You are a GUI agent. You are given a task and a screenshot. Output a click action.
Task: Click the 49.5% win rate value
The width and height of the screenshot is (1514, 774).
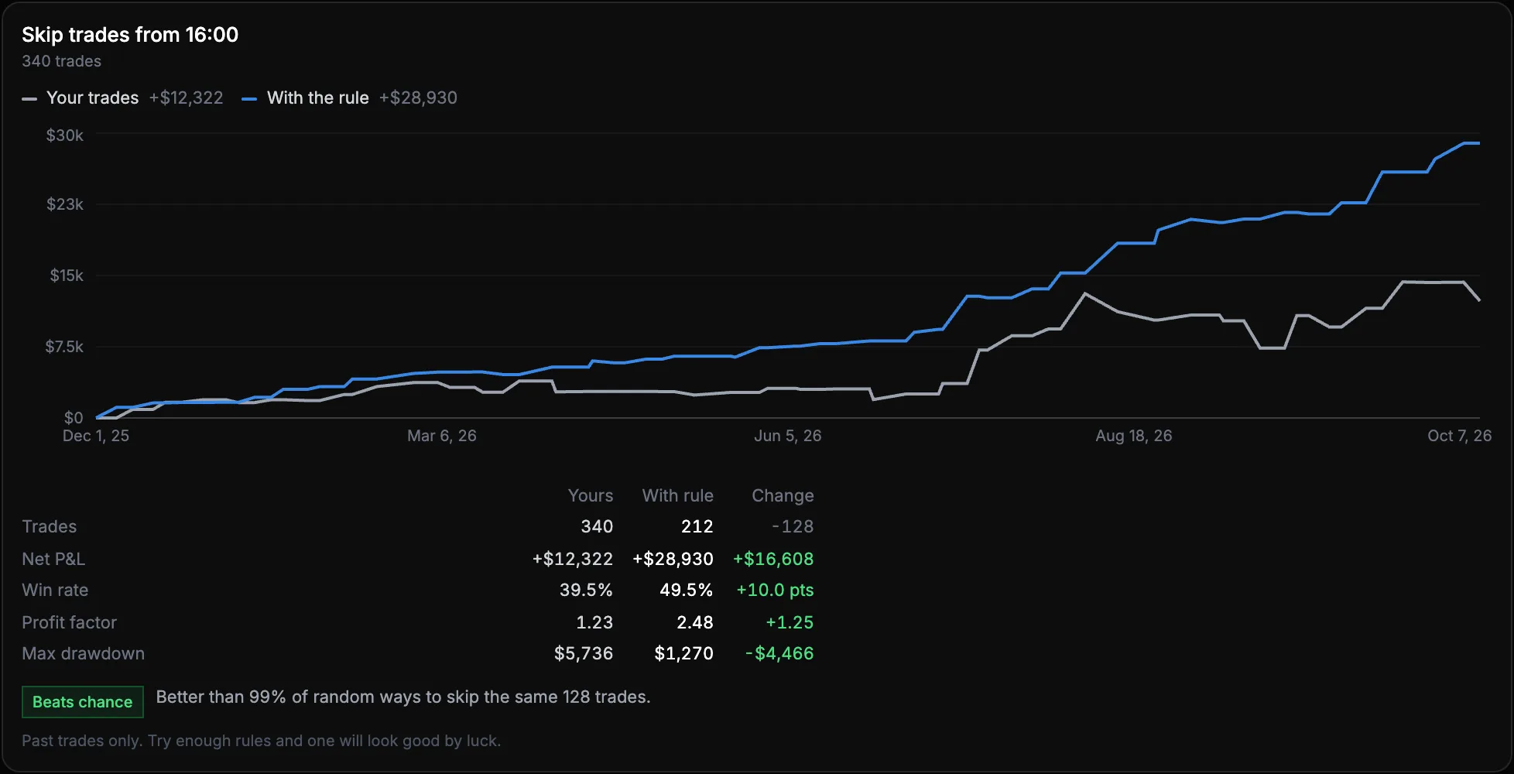point(686,590)
